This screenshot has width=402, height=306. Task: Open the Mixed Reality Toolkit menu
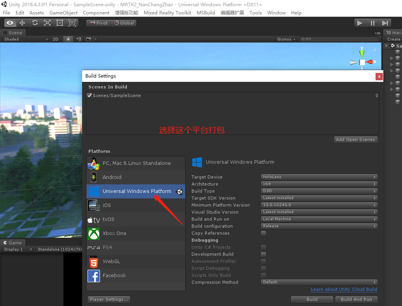[x=167, y=12]
